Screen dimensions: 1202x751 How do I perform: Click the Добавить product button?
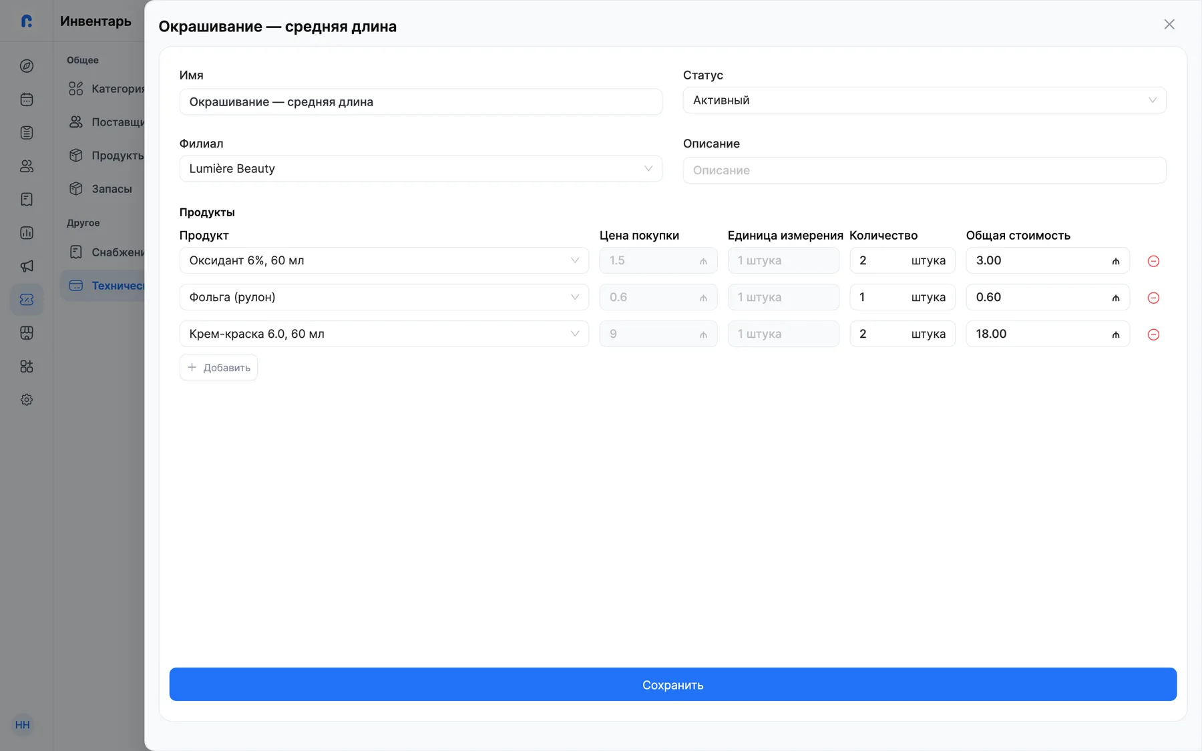point(218,368)
